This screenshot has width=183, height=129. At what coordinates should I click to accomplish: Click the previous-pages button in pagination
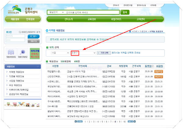point(80,122)
